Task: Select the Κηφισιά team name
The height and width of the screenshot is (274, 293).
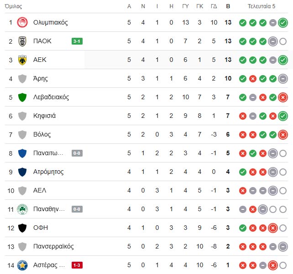Action: [45, 116]
